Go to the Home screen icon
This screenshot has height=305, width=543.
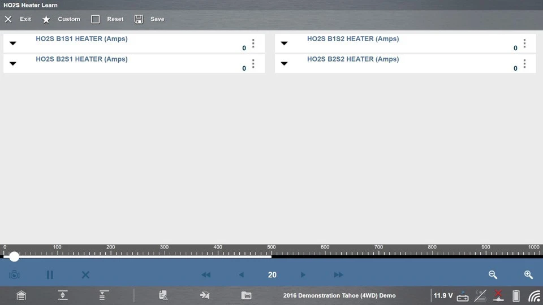(21, 295)
